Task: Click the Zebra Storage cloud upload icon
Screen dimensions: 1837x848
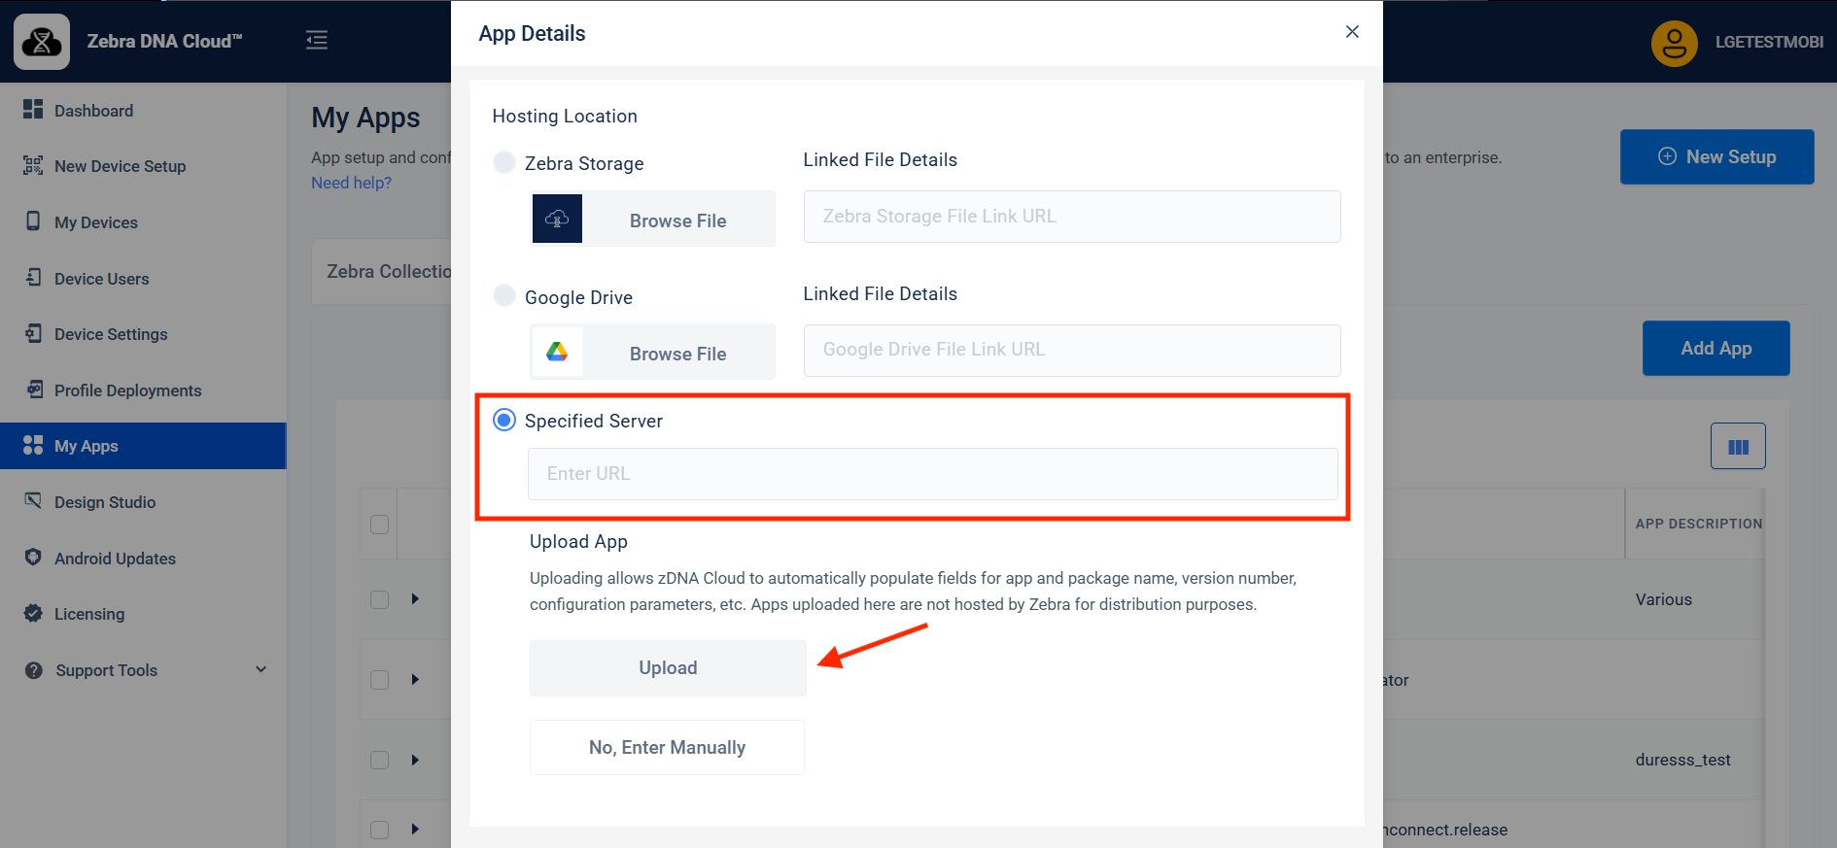Action: 557,220
